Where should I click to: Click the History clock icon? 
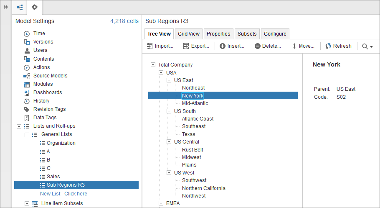click(x=27, y=101)
